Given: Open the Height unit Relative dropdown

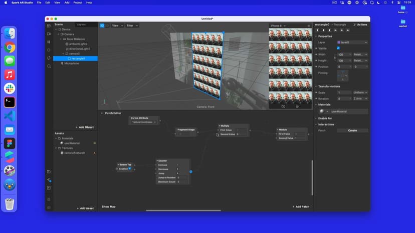Looking at the screenshot, I should point(360,60).
